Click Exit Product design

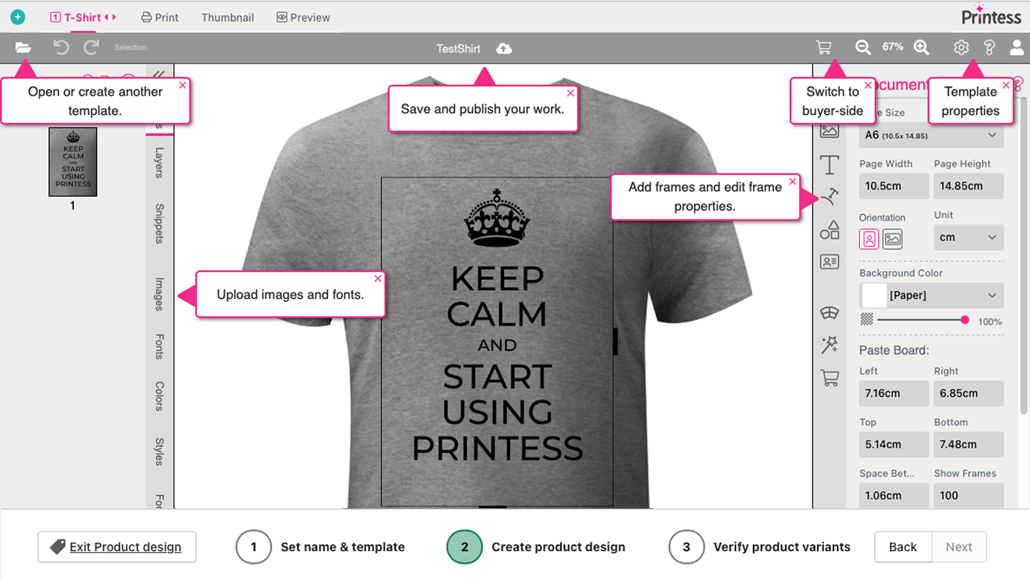pos(117,547)
